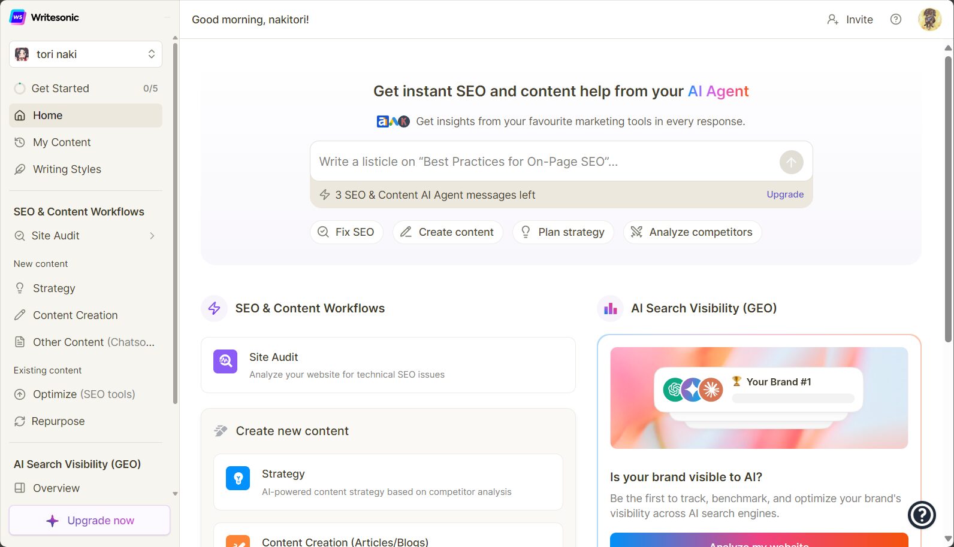Click the Fix SEO quick action
This screenshot has width=954, height=547.
tap(346, 232)
